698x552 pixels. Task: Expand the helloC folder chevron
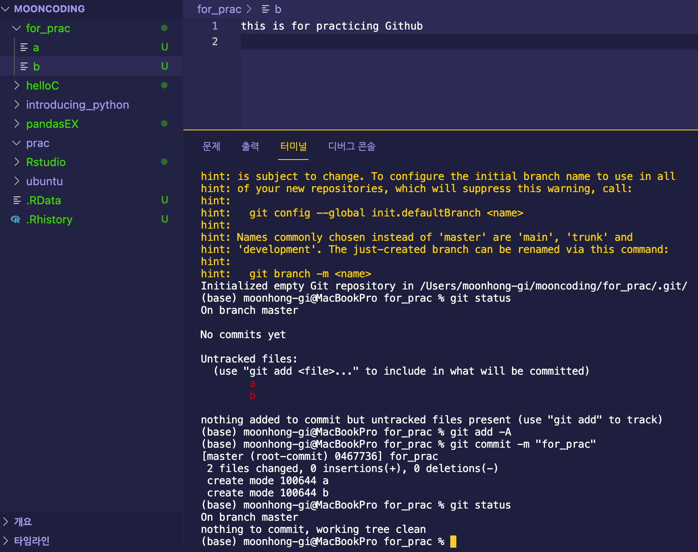point(17,86)
